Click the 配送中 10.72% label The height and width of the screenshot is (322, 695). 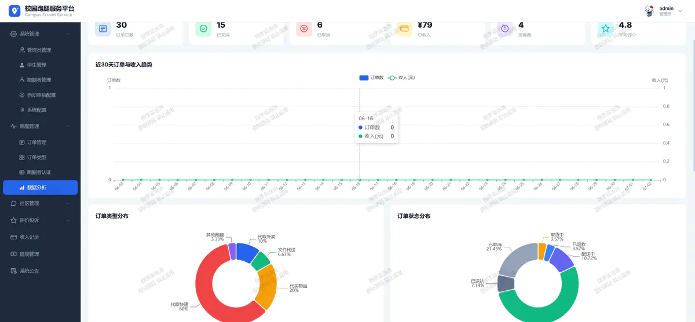click(x=588, y=256)
